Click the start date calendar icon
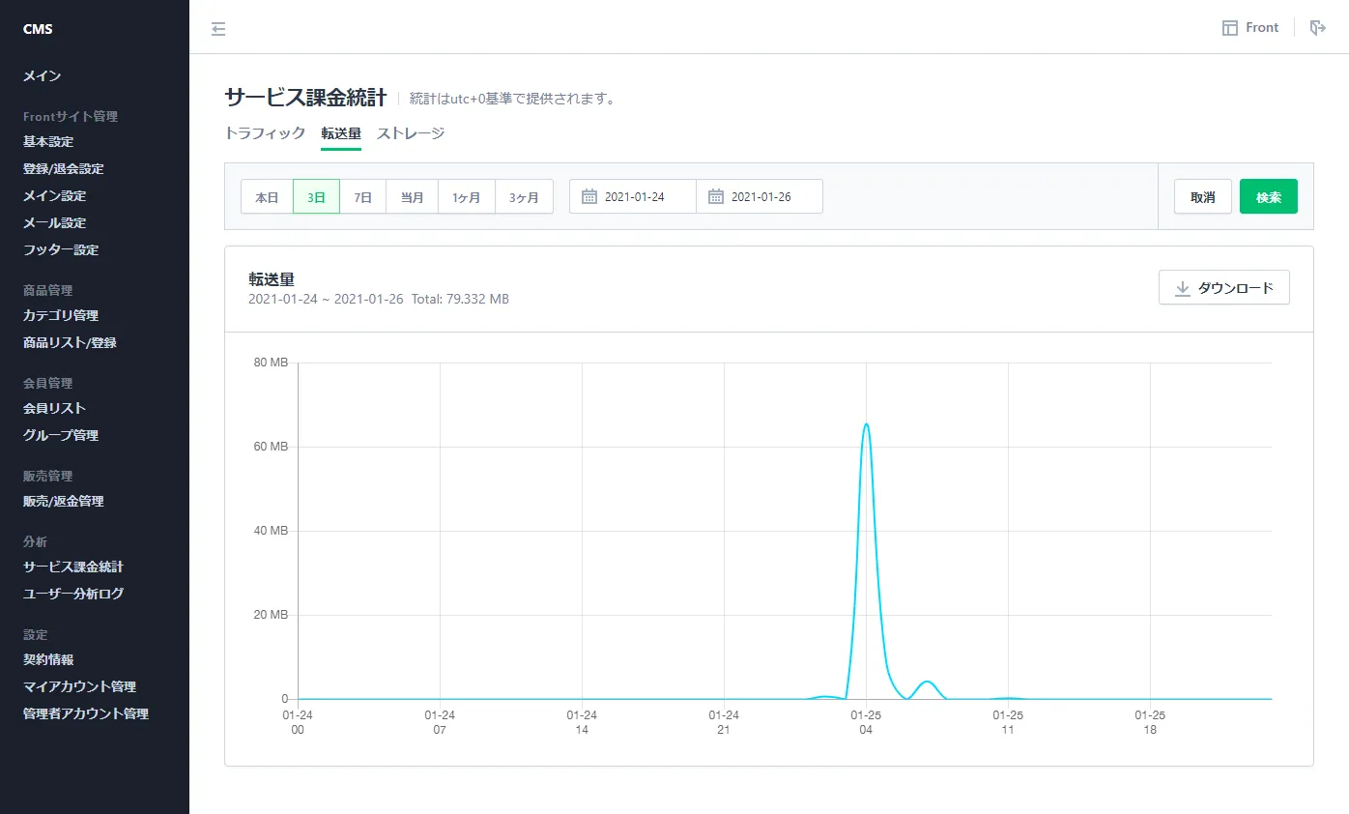Screen dimensions: 1349x814 (589, 196)
